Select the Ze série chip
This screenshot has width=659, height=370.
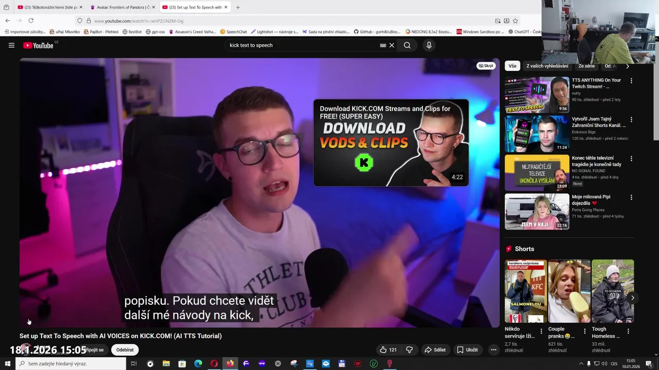pos(586,66)
